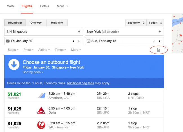Open the price graph bar chart icon
The width and height of the screenshot is (183, 132).
(x=159, y=50)
